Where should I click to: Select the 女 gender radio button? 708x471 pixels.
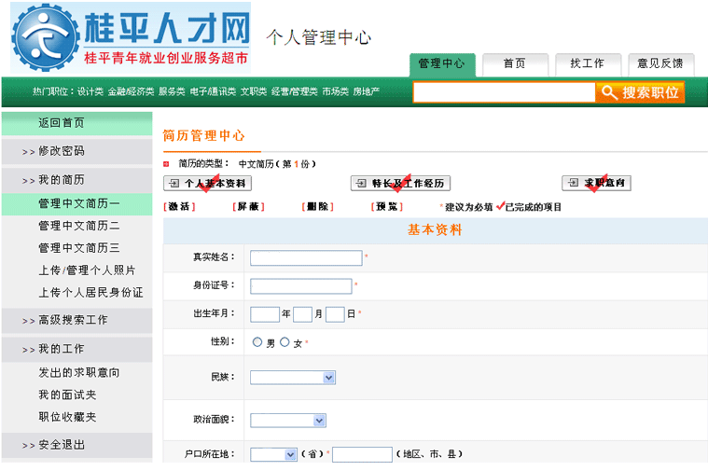coord(285,342)
